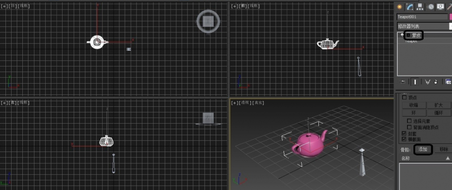Click Make Unique icon under modifier stack
Viewport: 452px width, 190px height.
click(x=427, y=82)
